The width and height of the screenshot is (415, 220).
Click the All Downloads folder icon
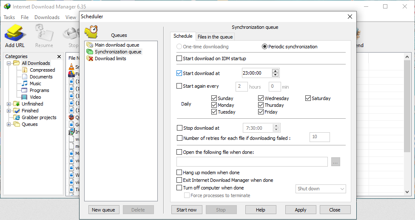click(17, 63)
